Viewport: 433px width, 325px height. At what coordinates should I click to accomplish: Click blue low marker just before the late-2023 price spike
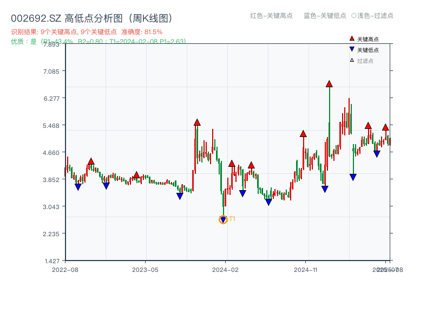coord(180,196)
